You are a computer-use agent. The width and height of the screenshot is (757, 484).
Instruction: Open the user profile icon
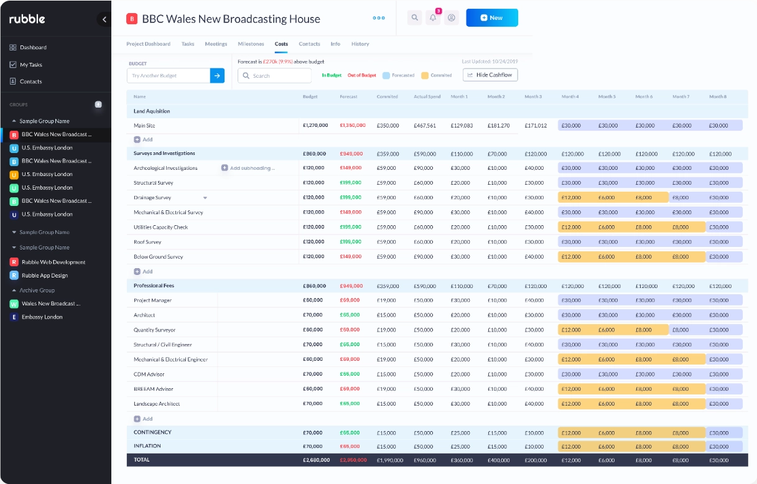coord(452,18)
